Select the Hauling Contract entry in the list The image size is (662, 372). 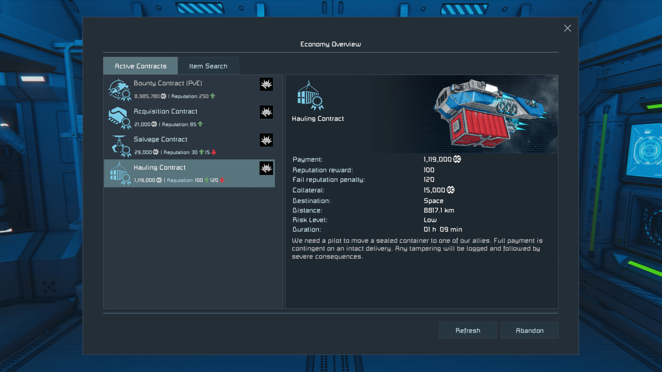coord(189,173)
